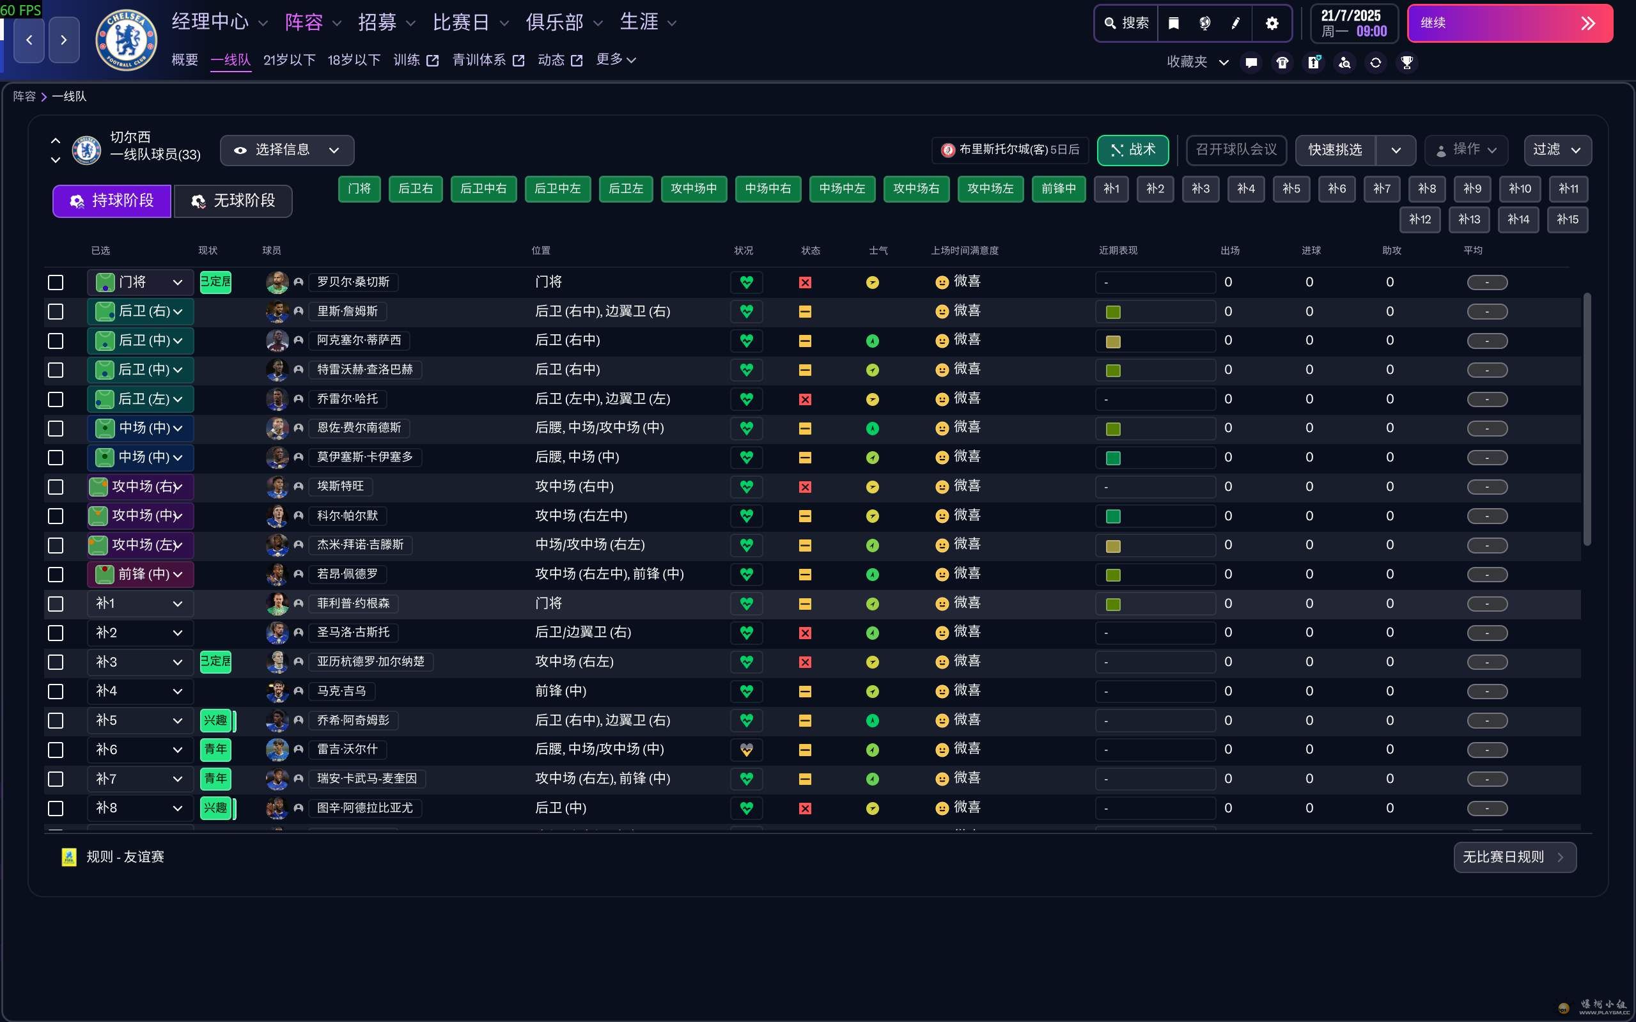Switch to the 21岁以下 tab

point(290,60)
